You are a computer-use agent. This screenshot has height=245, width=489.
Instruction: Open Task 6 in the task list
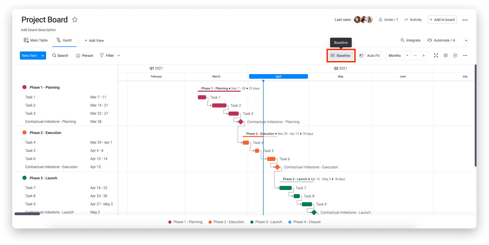click(30, 159)
